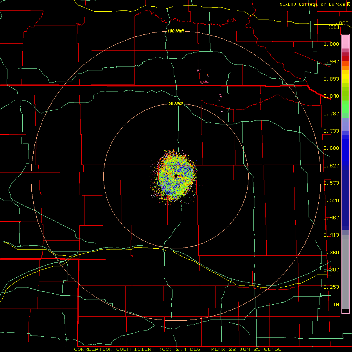Click the 0.307 color scale value
The height and width of the screenshot is (352, 352).
click(x=331, y=270)
